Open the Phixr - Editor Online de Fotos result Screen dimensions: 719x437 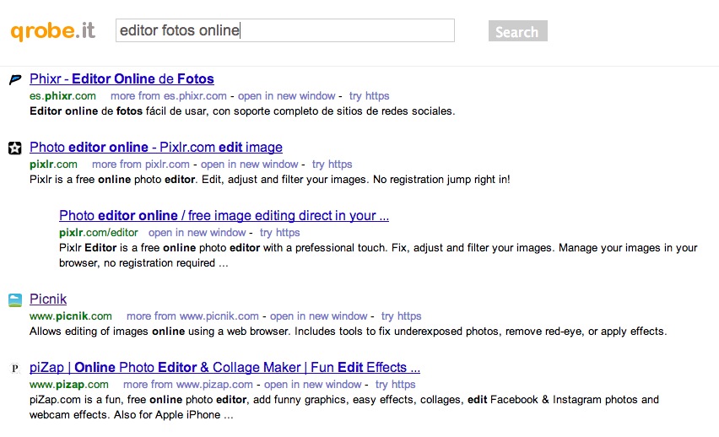[122, 79]
